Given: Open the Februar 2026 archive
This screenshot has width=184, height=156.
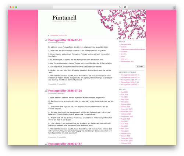Looking at the screenshot, I should [126, 104].
